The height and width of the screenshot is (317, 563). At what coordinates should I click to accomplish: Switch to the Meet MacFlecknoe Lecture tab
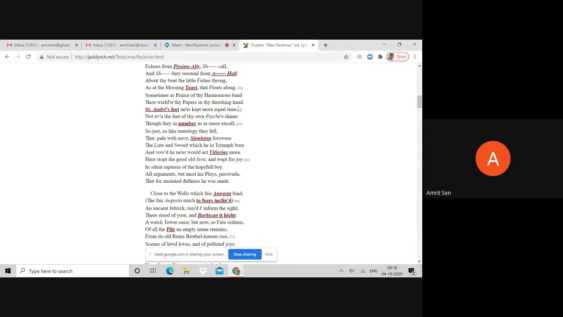coord(196,45)
